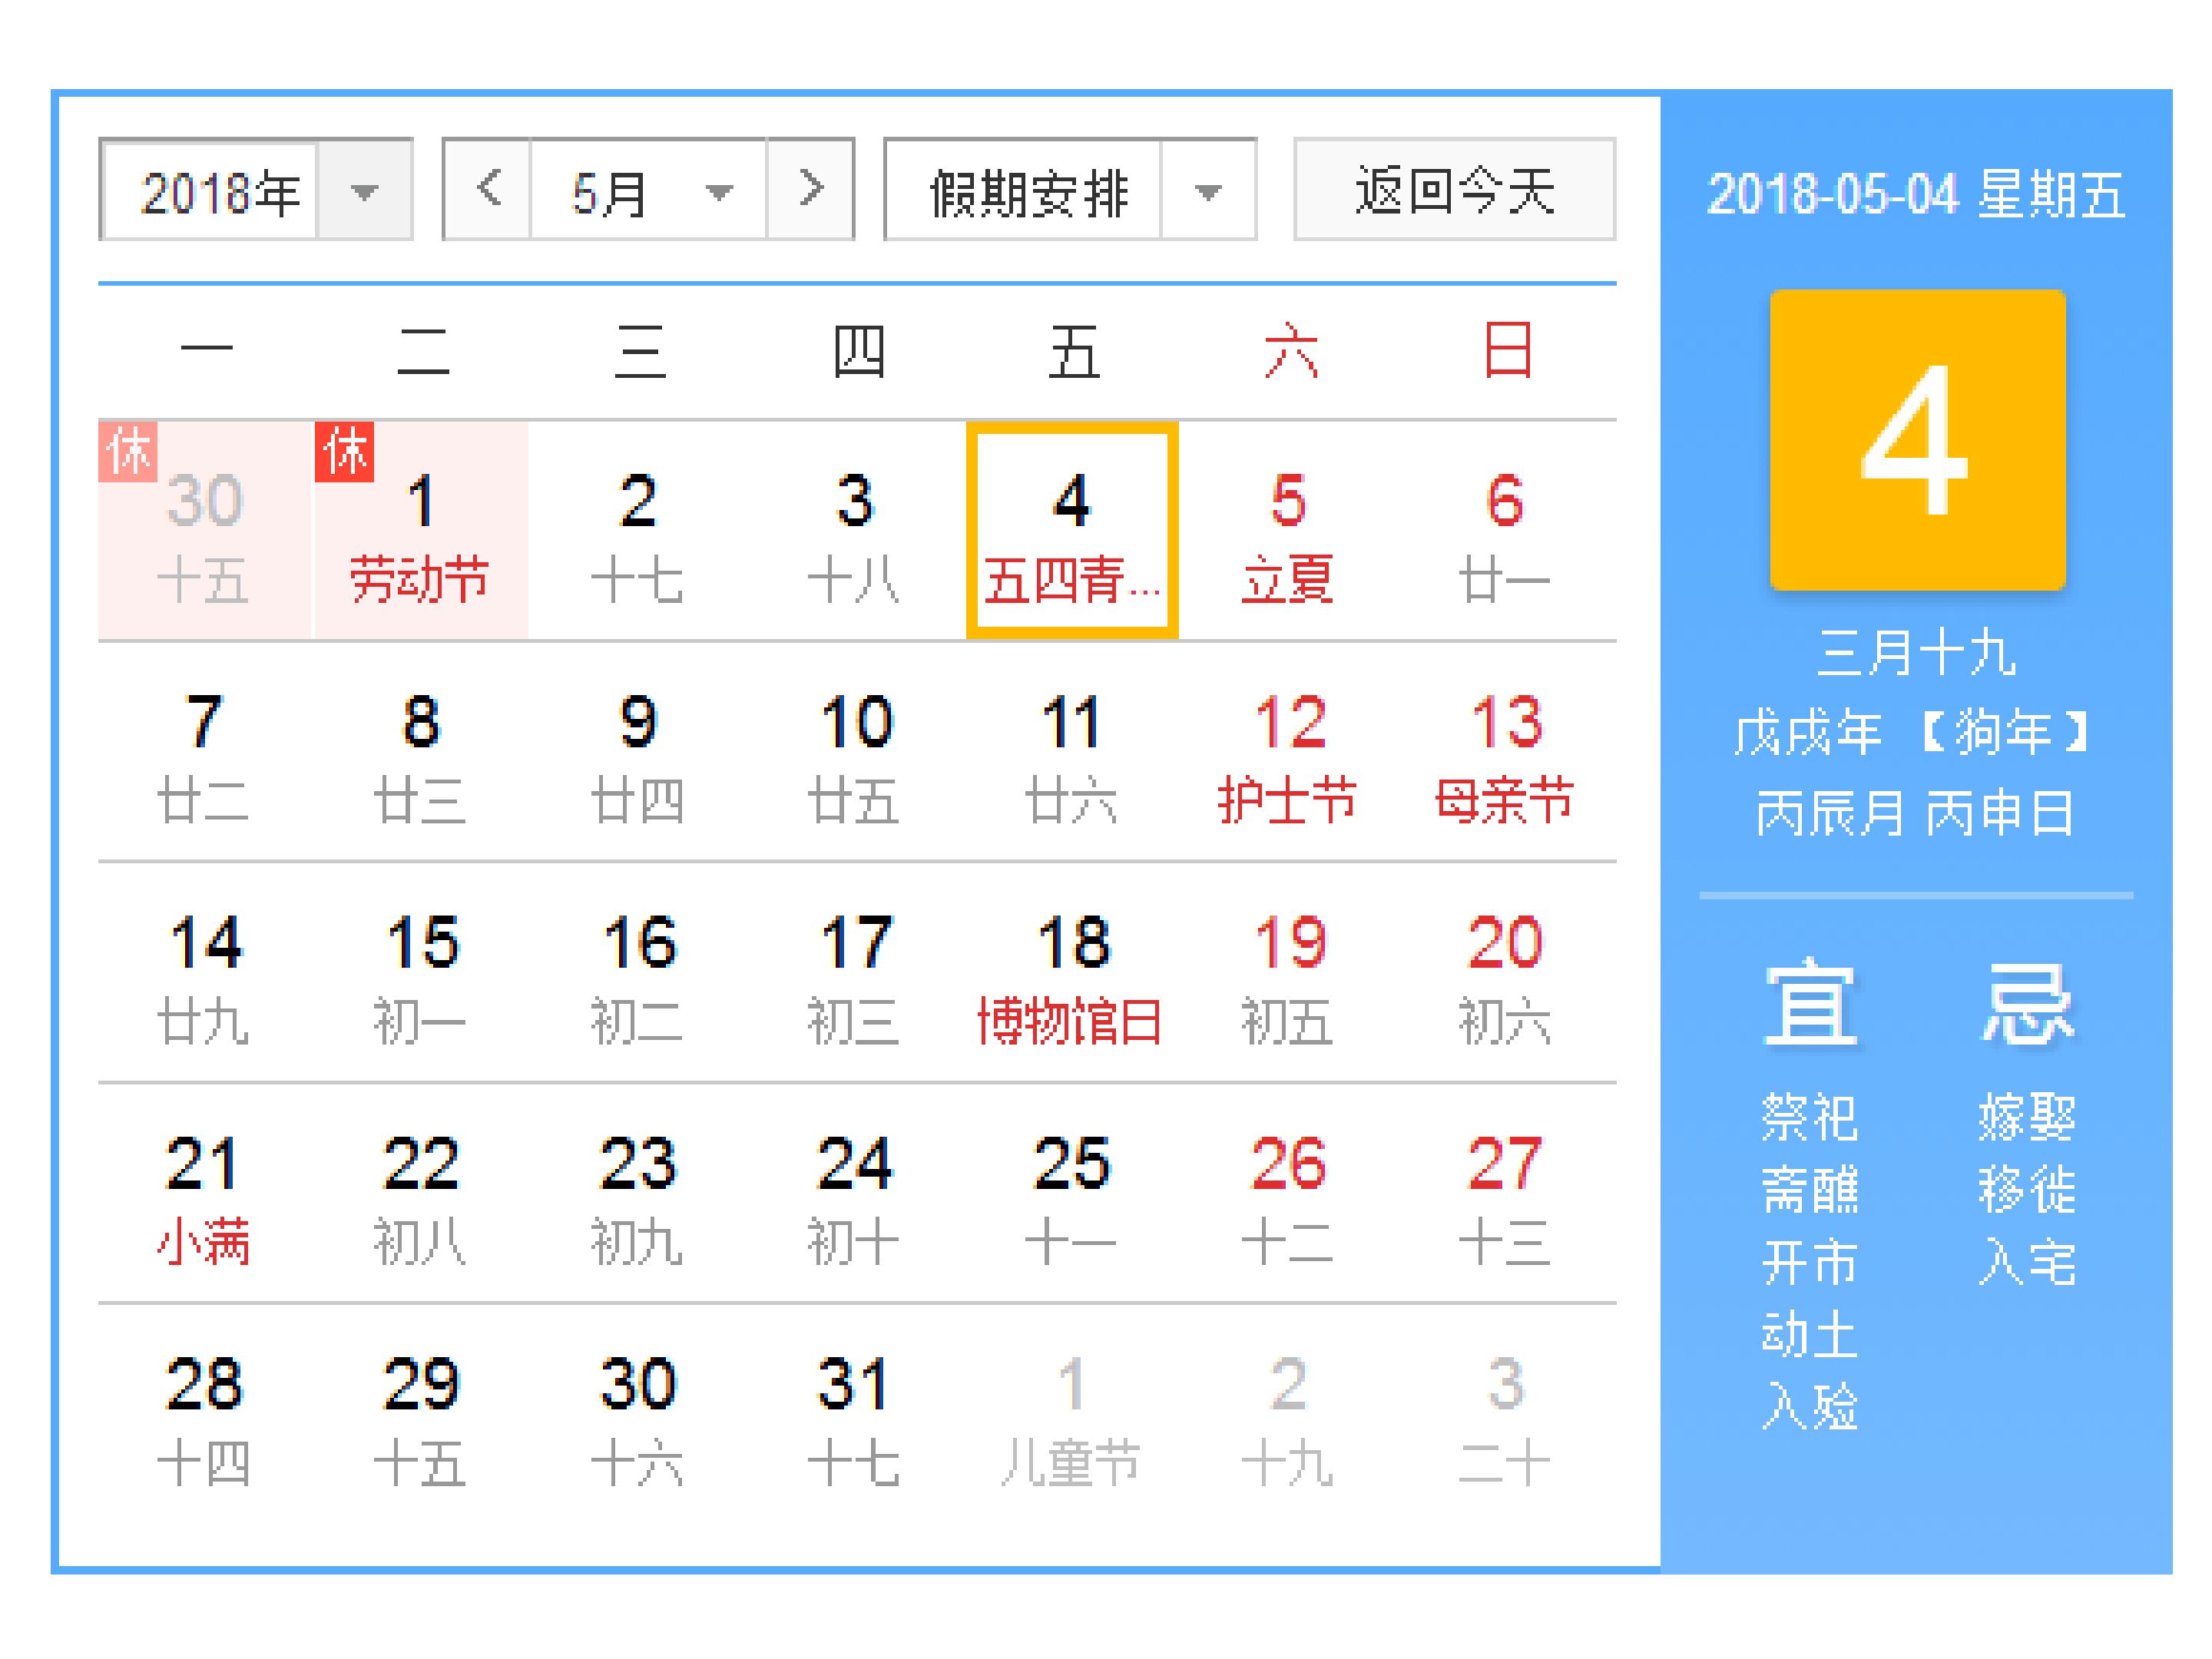Viewport: 2212px width, 1659px height.
Task: Select May 15 初一
Action: (421, 973)
